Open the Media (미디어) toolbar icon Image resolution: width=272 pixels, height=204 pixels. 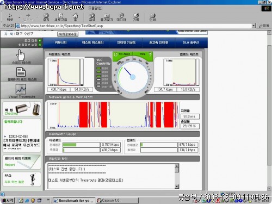click(x=121, y=17)
